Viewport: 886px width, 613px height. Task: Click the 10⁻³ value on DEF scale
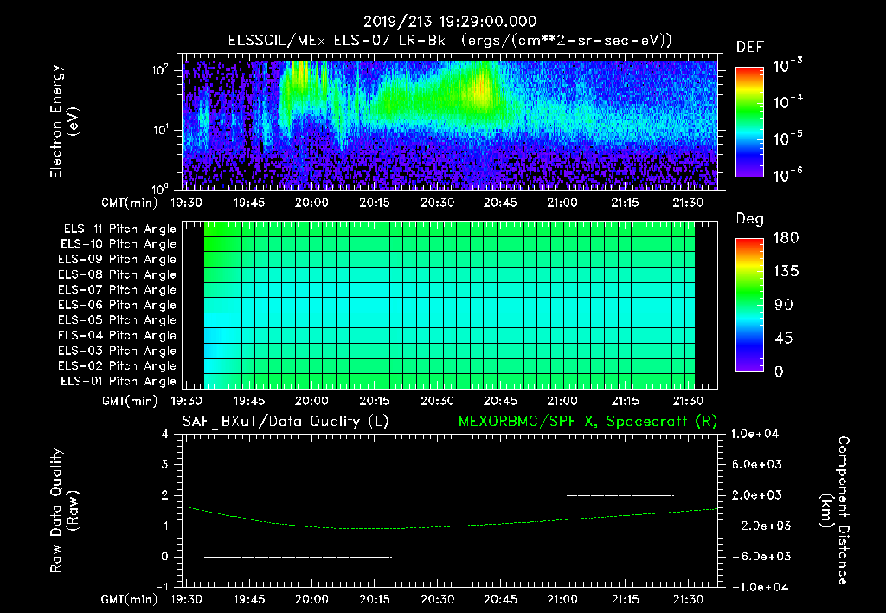click(787, 66)
